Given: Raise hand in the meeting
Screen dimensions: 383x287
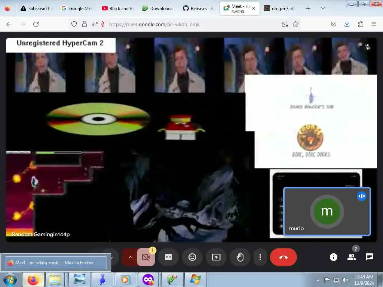Looking at the screenshot, I should [240, 257].
